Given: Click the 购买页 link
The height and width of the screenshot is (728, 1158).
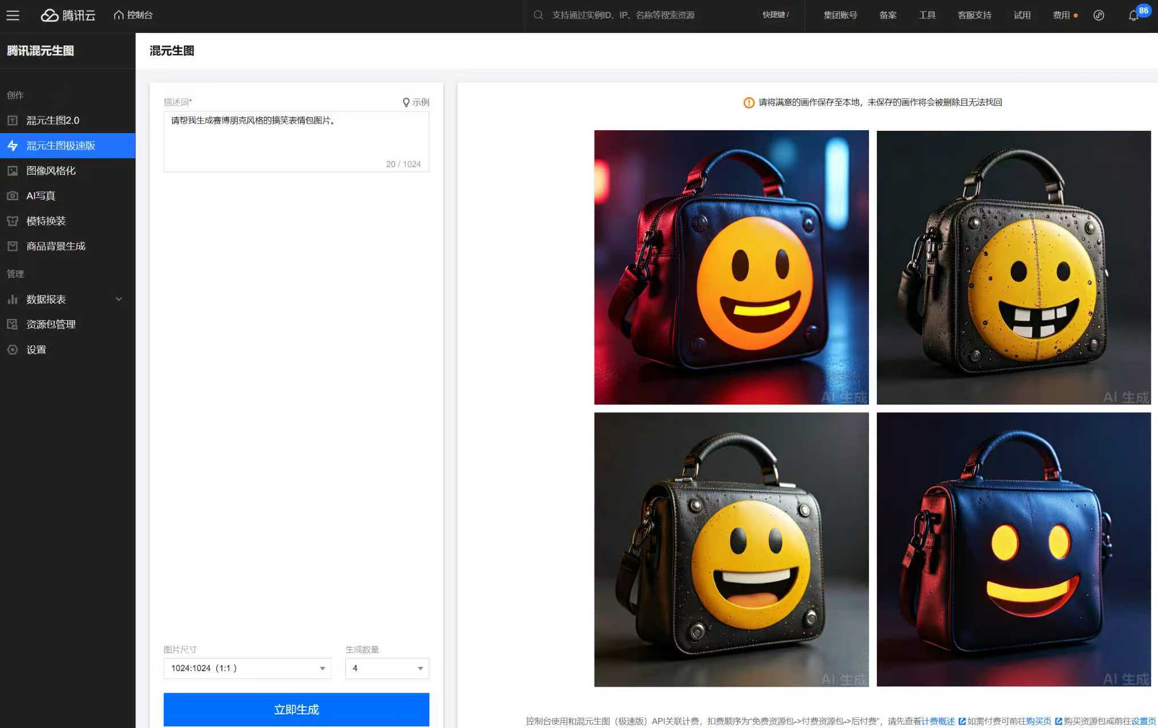Looking at the screenshot, I should pos(1039,721).
